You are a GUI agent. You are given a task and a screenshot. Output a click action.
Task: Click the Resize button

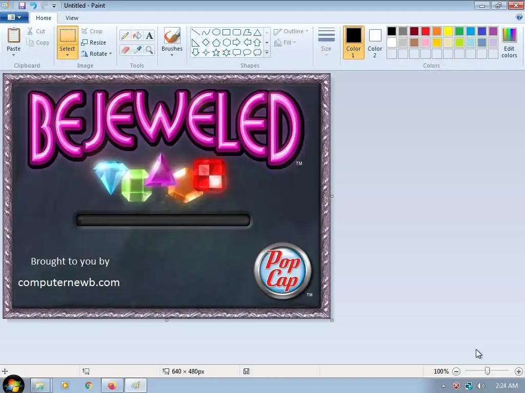click(x=94, y=42)
